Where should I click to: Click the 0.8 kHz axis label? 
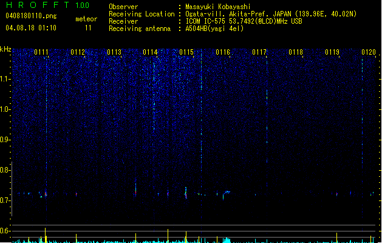[5, 170]
